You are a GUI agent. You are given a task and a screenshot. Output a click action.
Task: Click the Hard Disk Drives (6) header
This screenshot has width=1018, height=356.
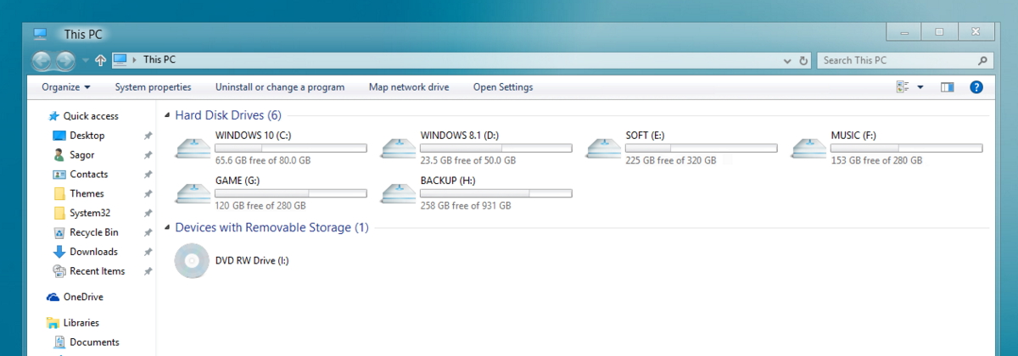pyautogui.click(x=228, y=115)
